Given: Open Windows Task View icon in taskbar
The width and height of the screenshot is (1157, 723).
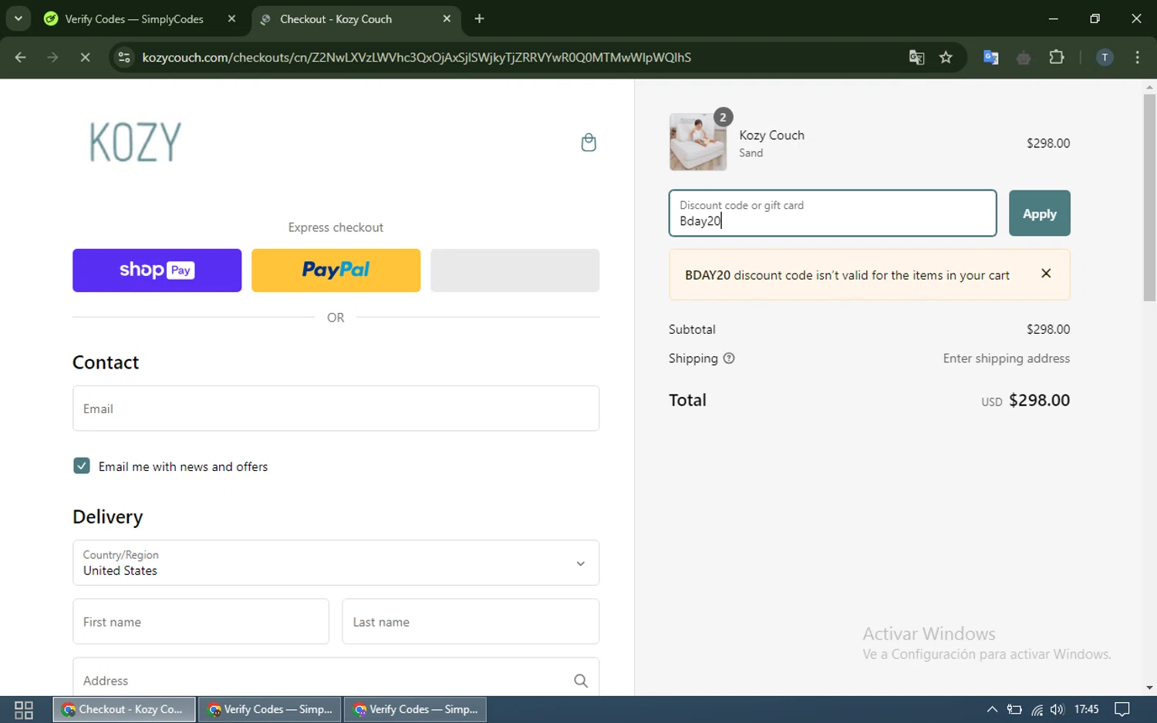Looking at the screenshot, I should (24, 709).
